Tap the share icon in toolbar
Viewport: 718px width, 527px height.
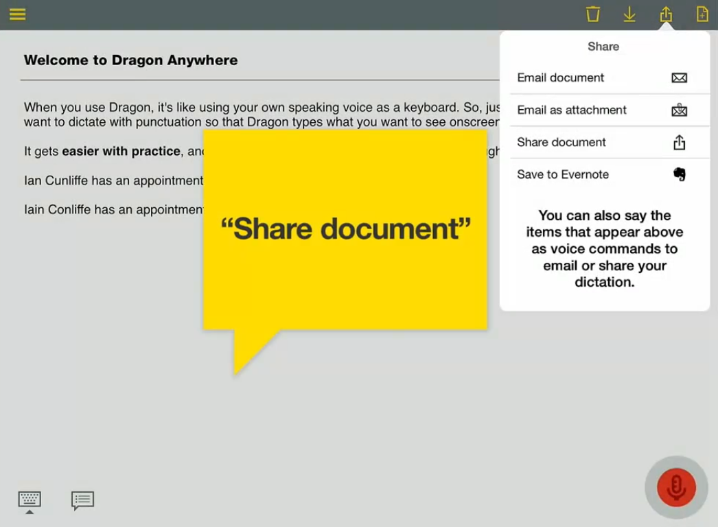[x=667, y=14]
